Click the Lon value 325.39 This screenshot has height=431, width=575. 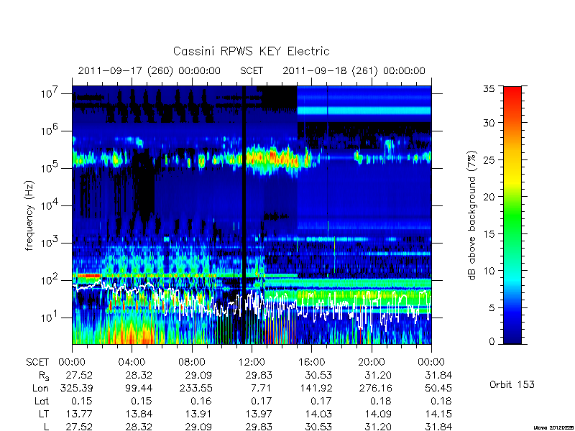point(76,388)
